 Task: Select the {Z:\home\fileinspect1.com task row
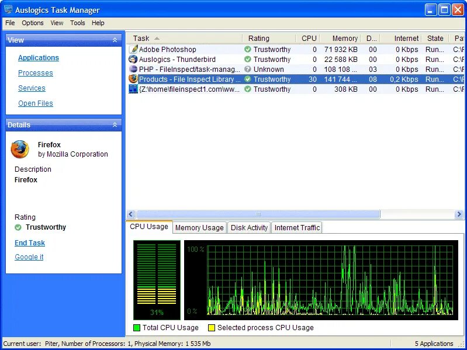click(296, 89)
